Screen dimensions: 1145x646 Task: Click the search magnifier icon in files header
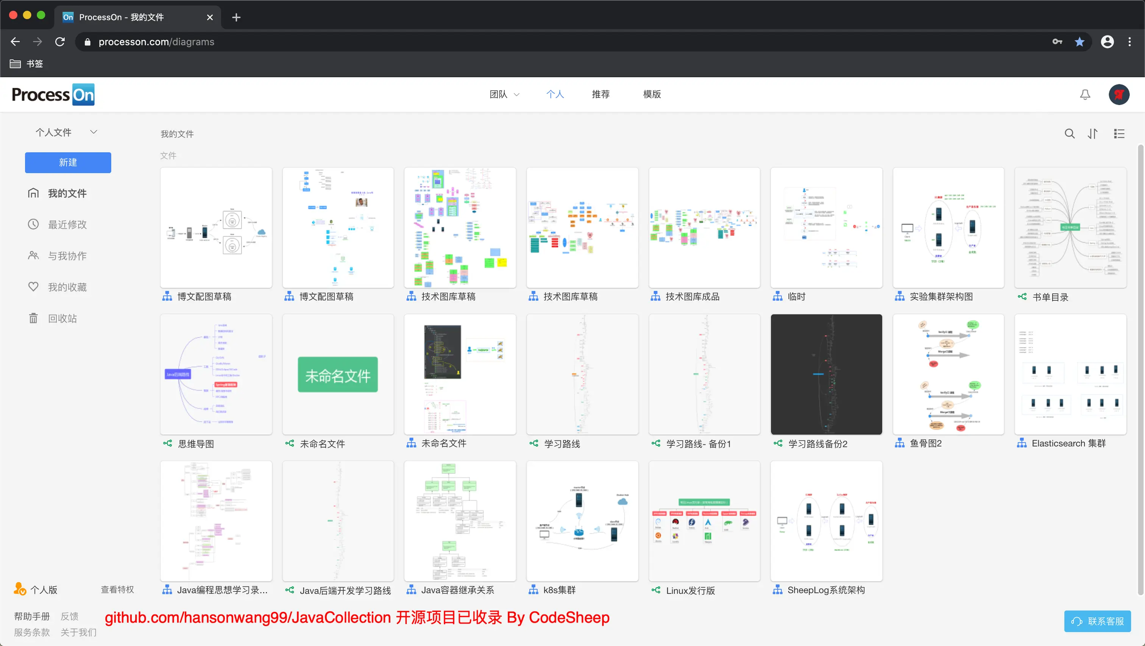tap(1069, 134)
